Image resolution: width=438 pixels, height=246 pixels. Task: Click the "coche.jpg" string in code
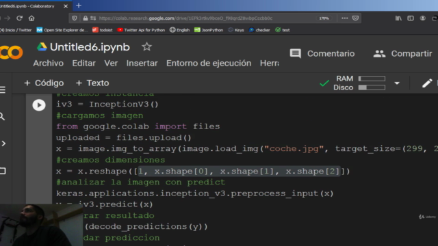pyautogui.click(x=294, y=149)
